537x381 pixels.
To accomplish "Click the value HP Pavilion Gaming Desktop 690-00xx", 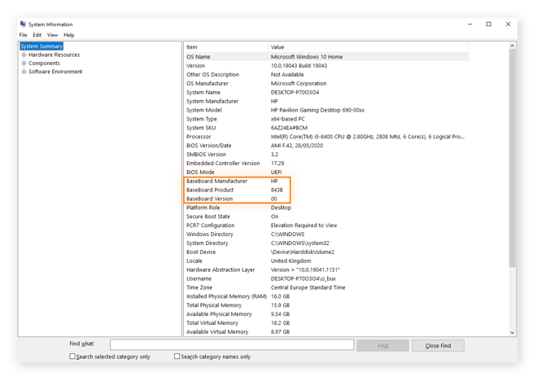I will pos(317,111).
